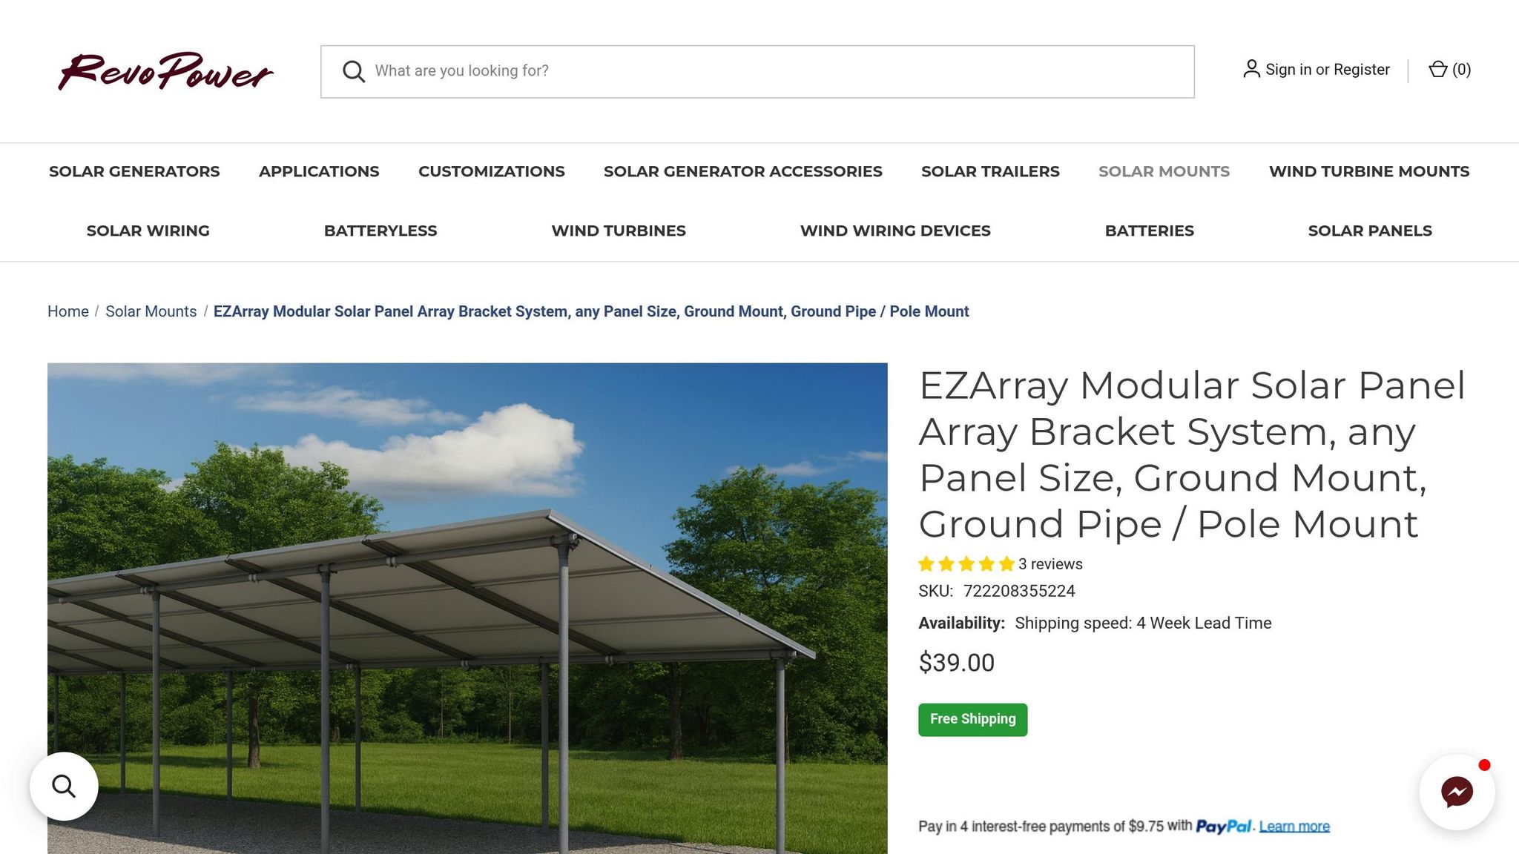Click the Register link
This screenshot has height=854, width=1519.
(x=1361, y=69)
